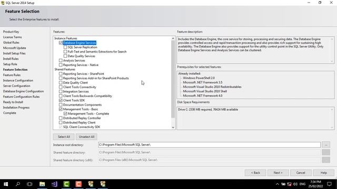The image size is (337, 189).
Task: Proceed with the Next button
Action: [278, 173]
